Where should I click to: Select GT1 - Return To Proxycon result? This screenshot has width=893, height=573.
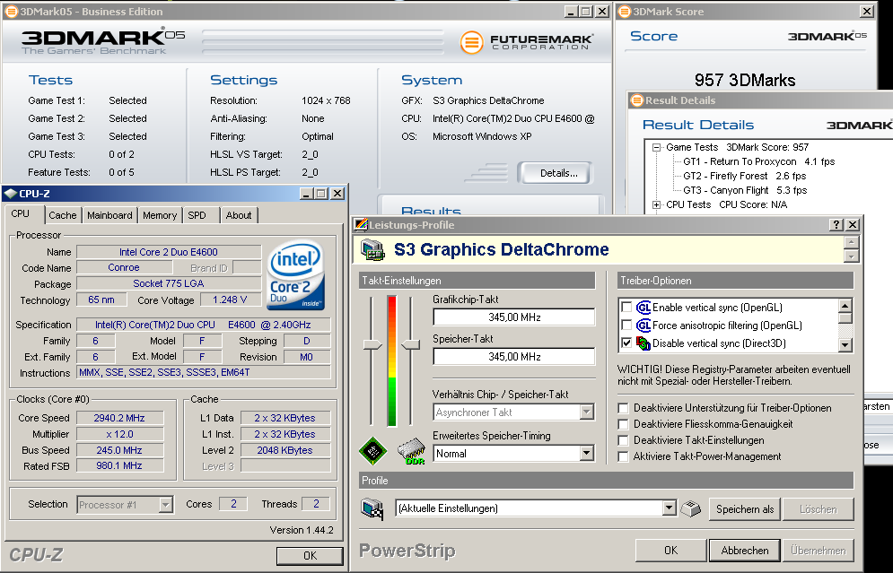pyautogui.click(x=759, y=161)
